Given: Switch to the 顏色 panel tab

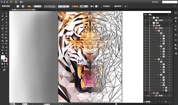Looking at the screenshot, I should tap(146, 15).
